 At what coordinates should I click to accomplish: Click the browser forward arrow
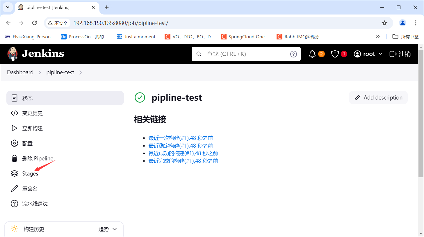tap(21, 23)
